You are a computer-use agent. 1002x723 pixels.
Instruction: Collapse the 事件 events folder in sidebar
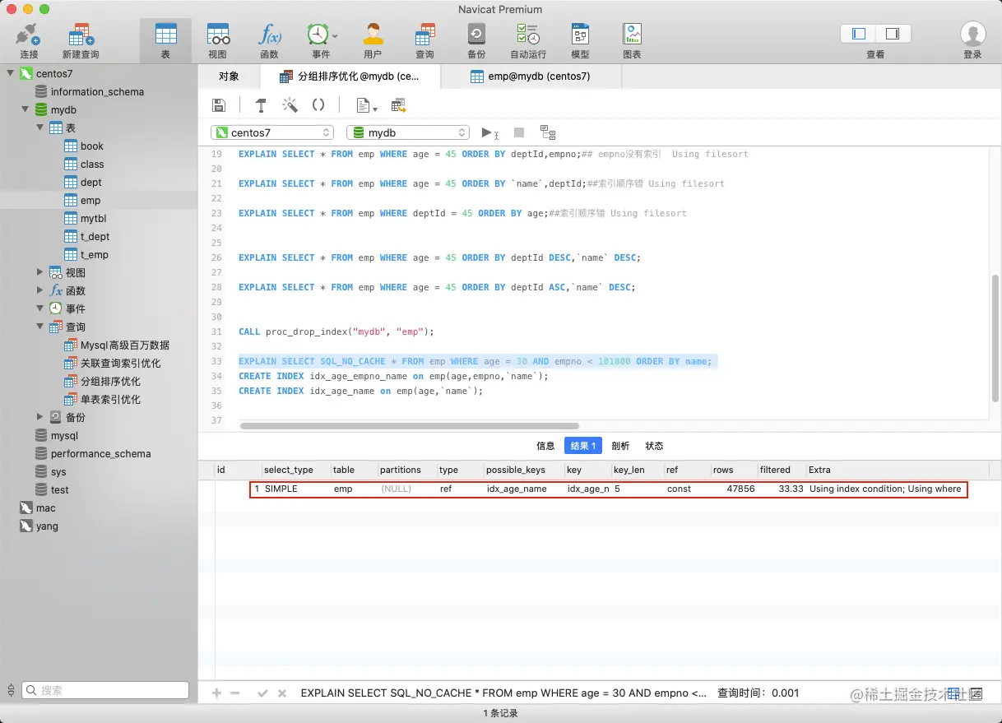point(40,308)
